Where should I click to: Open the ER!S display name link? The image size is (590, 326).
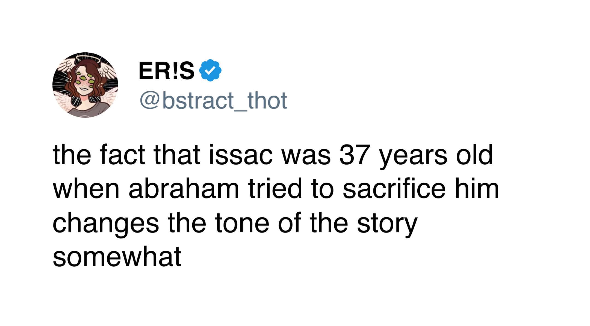pos(166,71)
